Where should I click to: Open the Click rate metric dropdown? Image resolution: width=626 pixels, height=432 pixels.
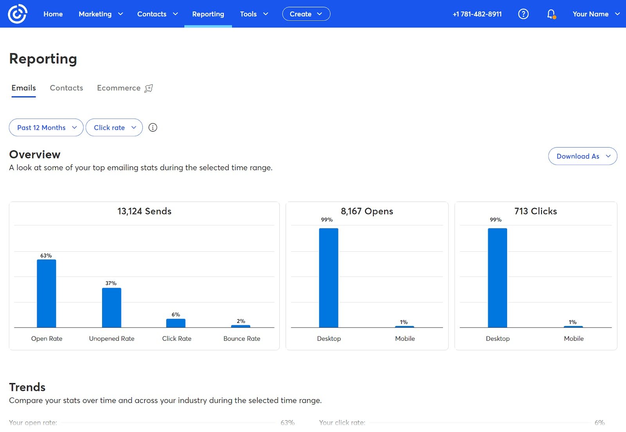point(114,127)
